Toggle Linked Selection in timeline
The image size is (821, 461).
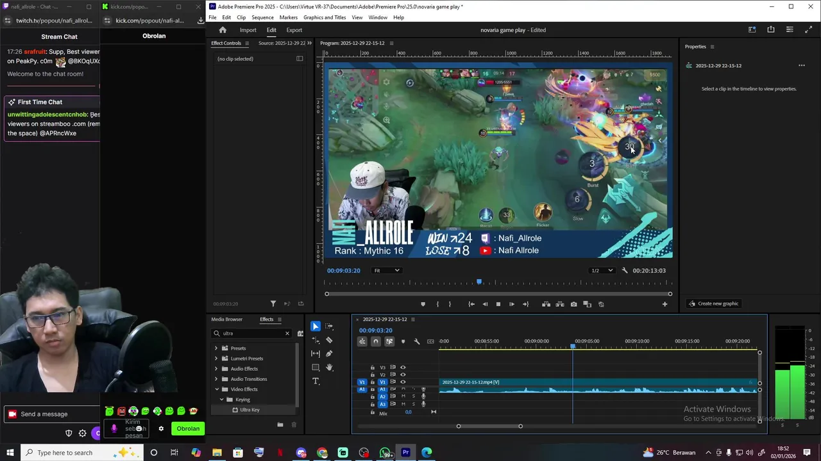coord(389,341)
